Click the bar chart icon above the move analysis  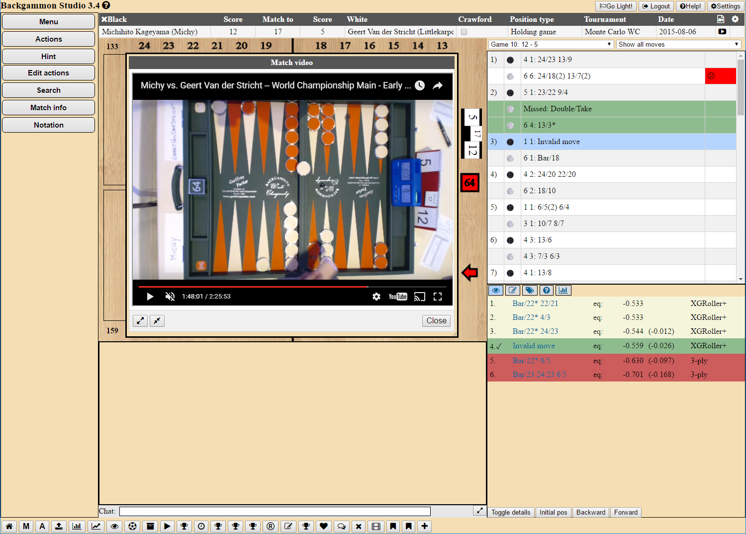click(x=563, y=291)
